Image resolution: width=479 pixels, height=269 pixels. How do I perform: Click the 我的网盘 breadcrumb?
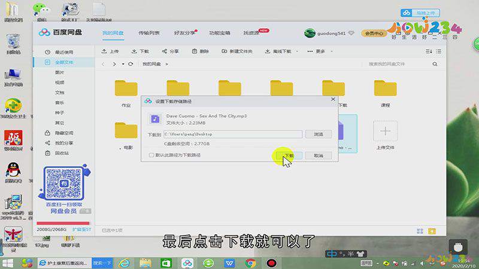(151, 64)
